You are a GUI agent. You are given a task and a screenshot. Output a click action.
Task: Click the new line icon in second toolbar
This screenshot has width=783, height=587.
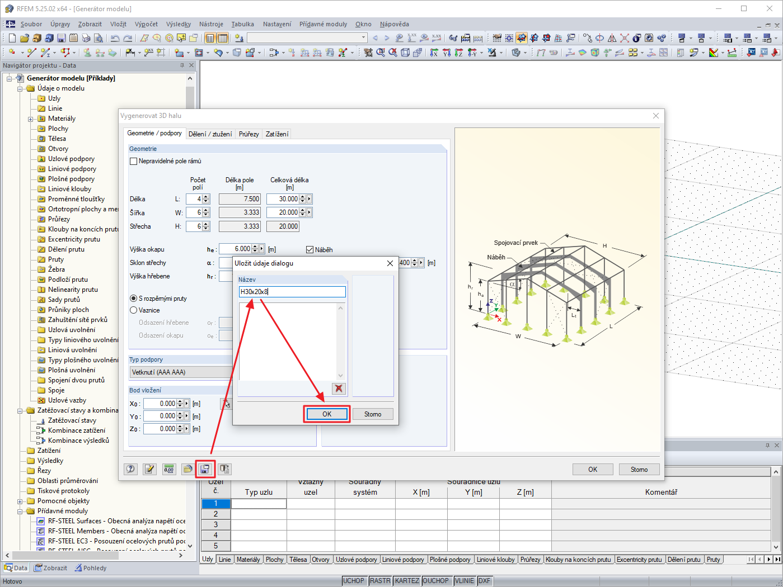[31, 53]
